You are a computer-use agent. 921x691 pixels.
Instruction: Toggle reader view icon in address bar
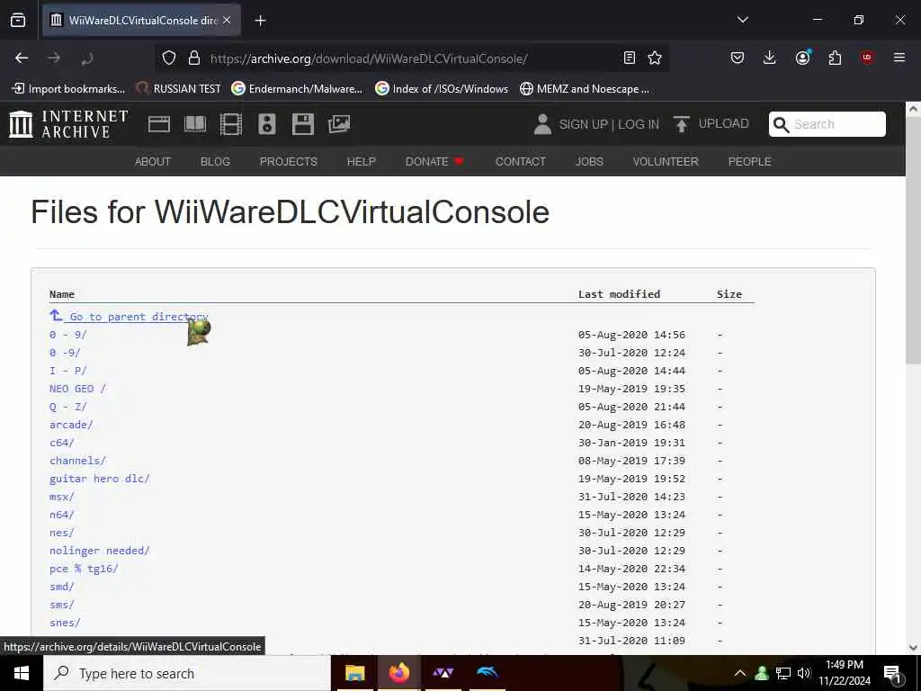point(629,58)
